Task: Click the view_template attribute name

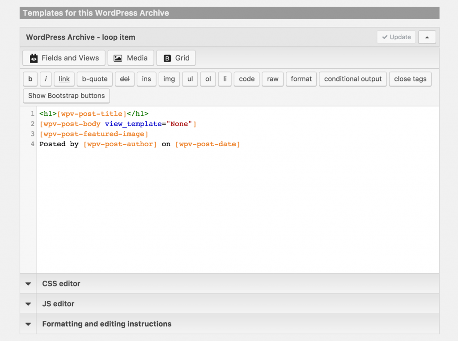Action: tap(133, 124)
